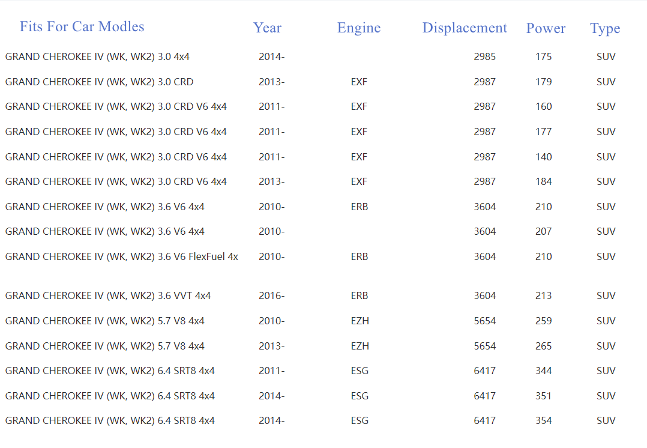Viewport: 647px width, 448px height.
Task: Click the power value 207
Action: tap(543, 231)
